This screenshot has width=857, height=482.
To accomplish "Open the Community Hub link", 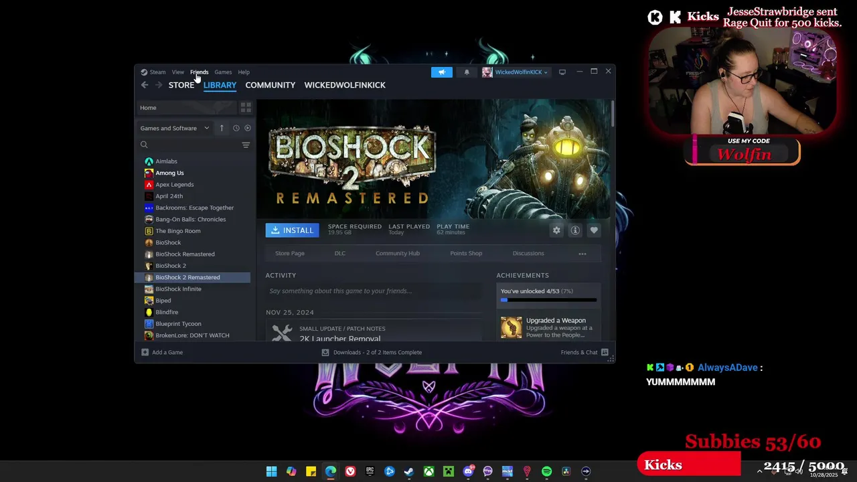I will pos(398,254).
